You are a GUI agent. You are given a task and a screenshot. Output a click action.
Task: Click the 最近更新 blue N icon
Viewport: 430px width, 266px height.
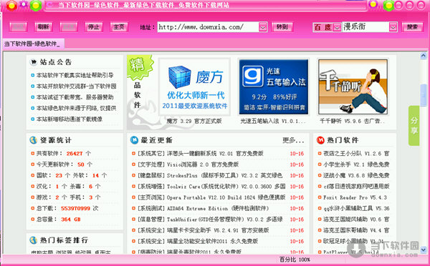134,140
